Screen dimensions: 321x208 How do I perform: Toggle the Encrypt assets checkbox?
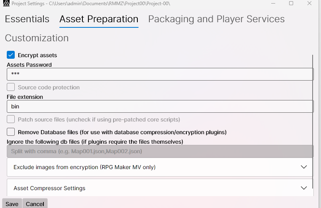point(11,55)
